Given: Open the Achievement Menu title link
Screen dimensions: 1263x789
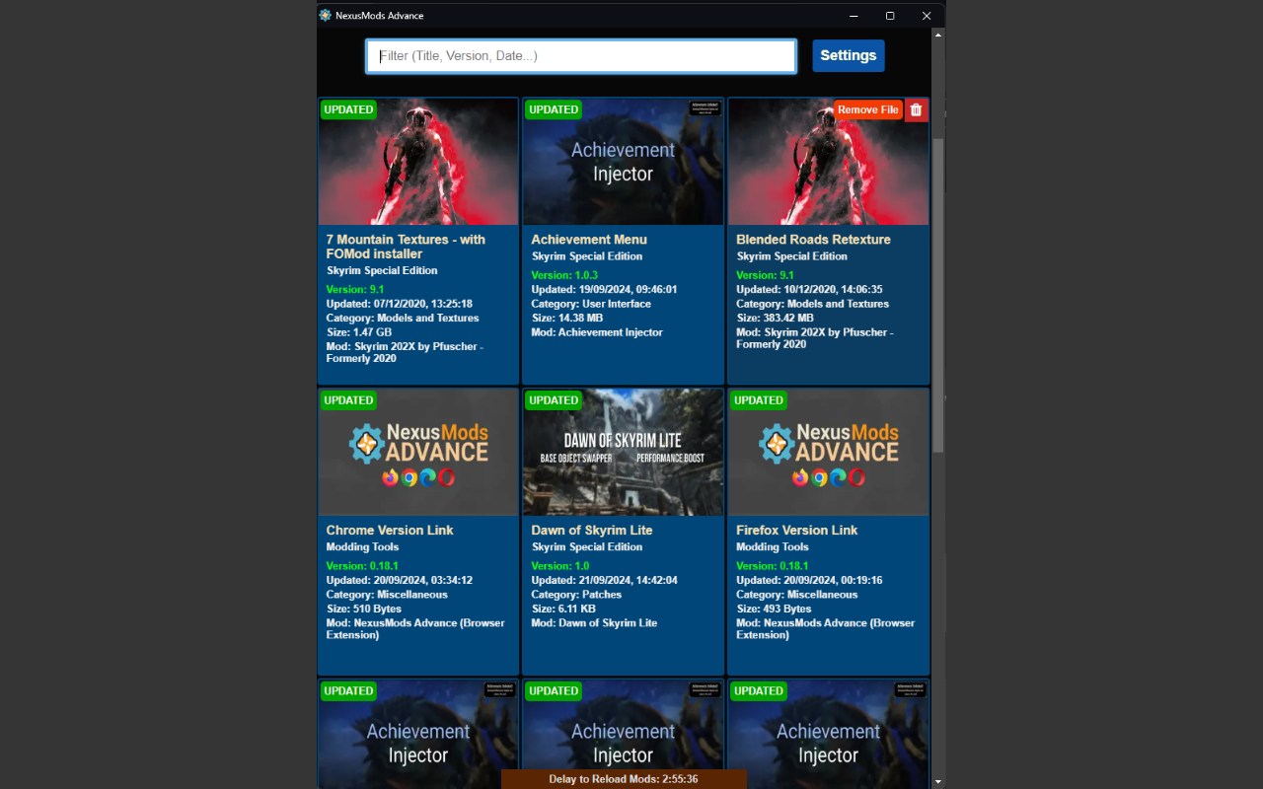Looking at the screenshot, I should coord(589,240).
